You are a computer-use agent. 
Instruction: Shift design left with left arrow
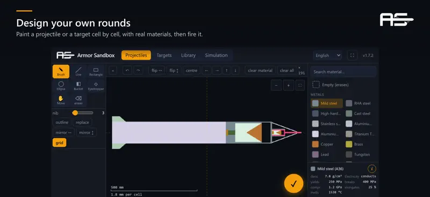pos(206,71)
